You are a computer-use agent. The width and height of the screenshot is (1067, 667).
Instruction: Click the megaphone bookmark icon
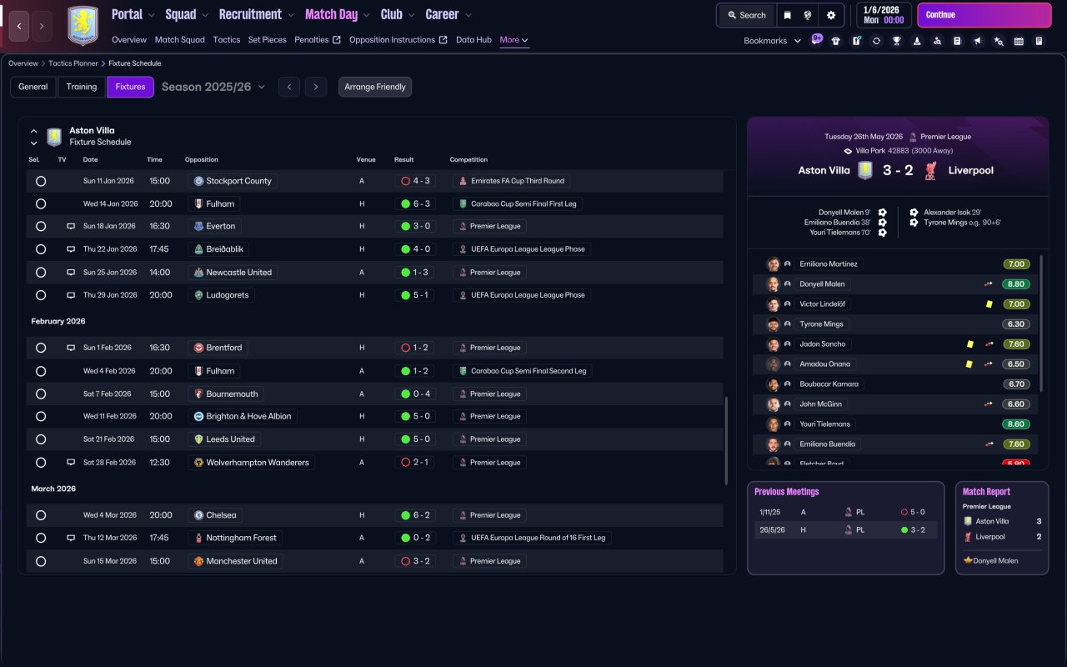978,41
